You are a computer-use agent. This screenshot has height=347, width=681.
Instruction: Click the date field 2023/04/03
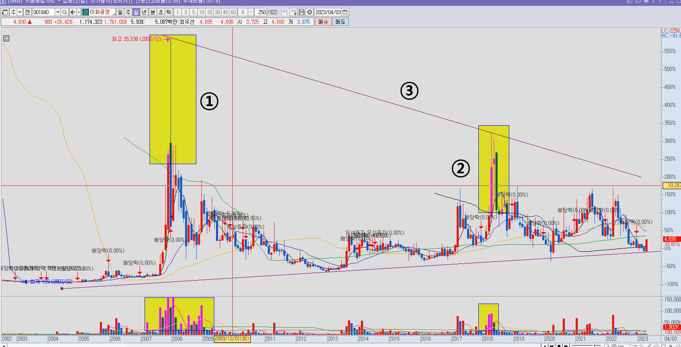click(328, 12)
